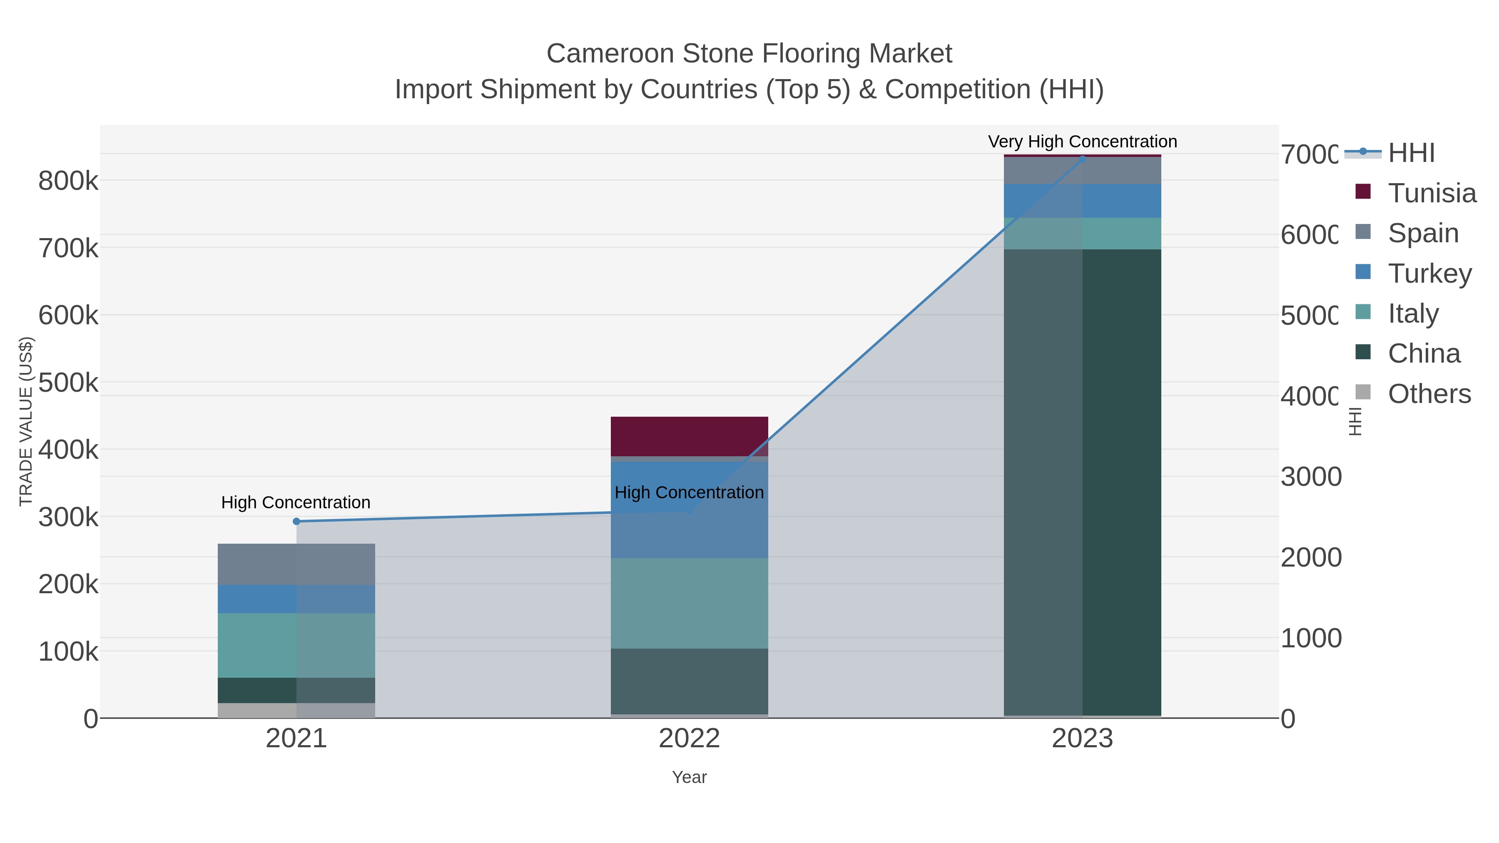1499x843 pixels.
Task: Click the 2021 x-axis label
Action: pyautogui.click(x=296, y=739)
